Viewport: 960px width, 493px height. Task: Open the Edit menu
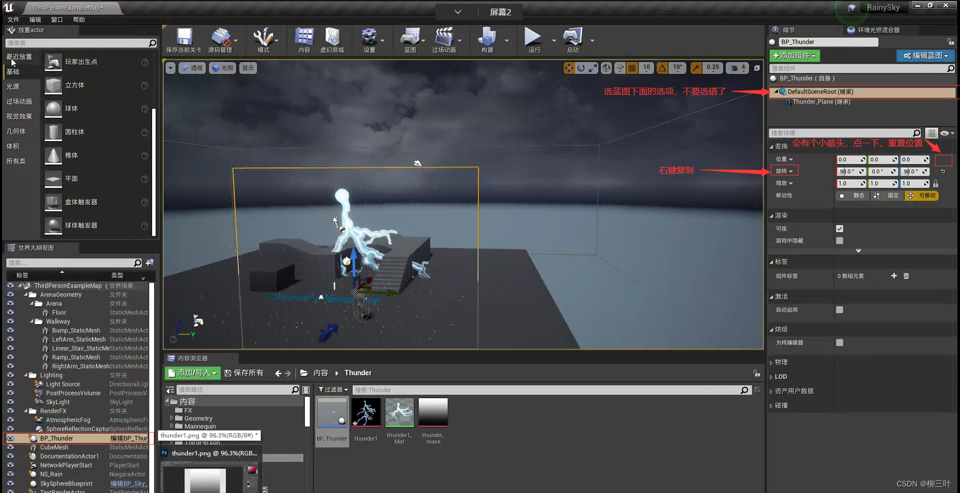click(x=35, y=20)
